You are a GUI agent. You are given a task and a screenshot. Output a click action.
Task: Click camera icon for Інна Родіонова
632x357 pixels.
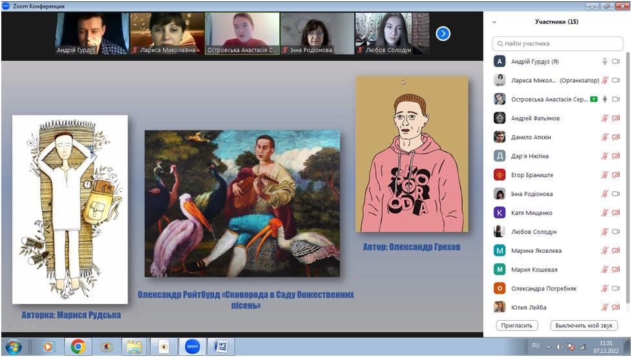(x=616, y=194)
